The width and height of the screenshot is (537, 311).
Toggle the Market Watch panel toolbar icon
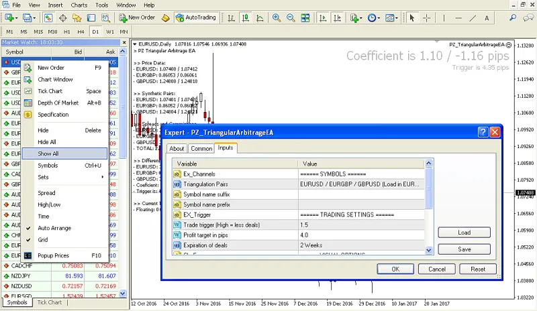pos(48,18)
